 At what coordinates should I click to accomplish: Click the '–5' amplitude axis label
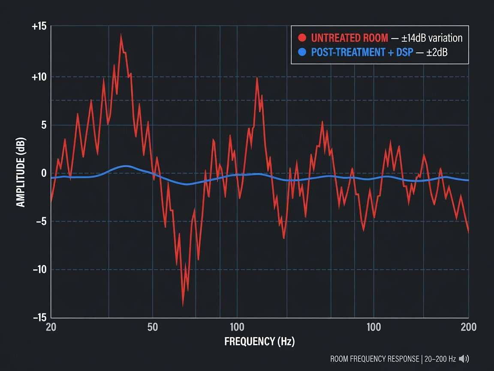click(41, 222)
